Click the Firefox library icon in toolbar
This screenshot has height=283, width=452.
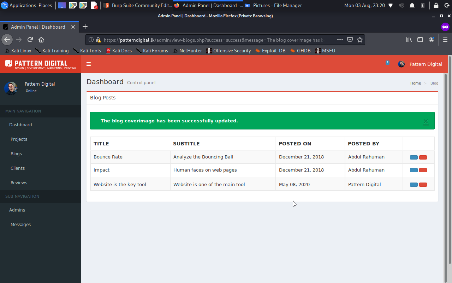pyautogui.click(x=409, y=40)
